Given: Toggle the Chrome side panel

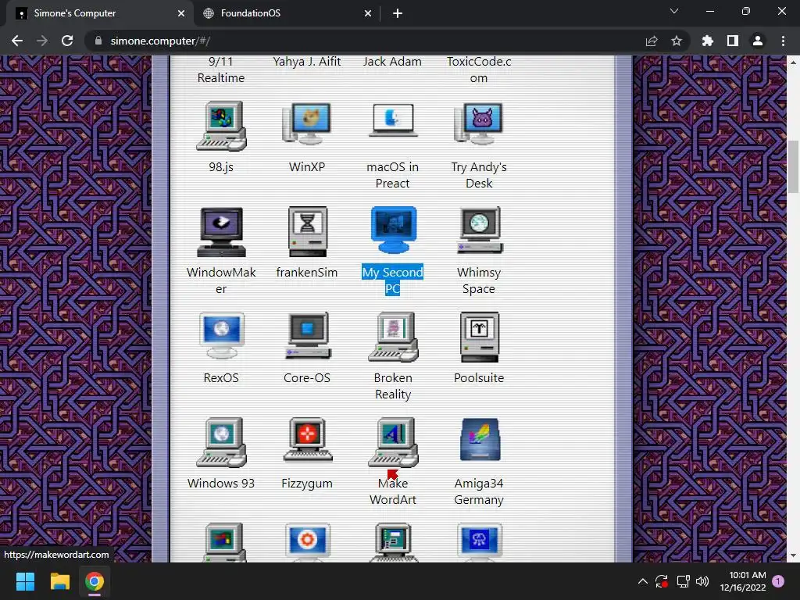Looking at the screenshot, I should point(733,41).
